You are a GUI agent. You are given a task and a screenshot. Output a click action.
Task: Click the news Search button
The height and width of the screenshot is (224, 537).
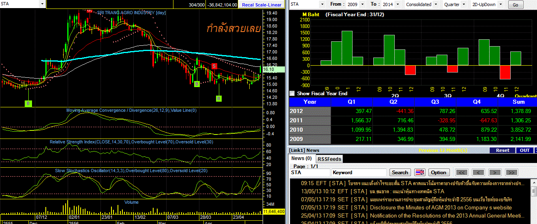click(x=400, y=173)
